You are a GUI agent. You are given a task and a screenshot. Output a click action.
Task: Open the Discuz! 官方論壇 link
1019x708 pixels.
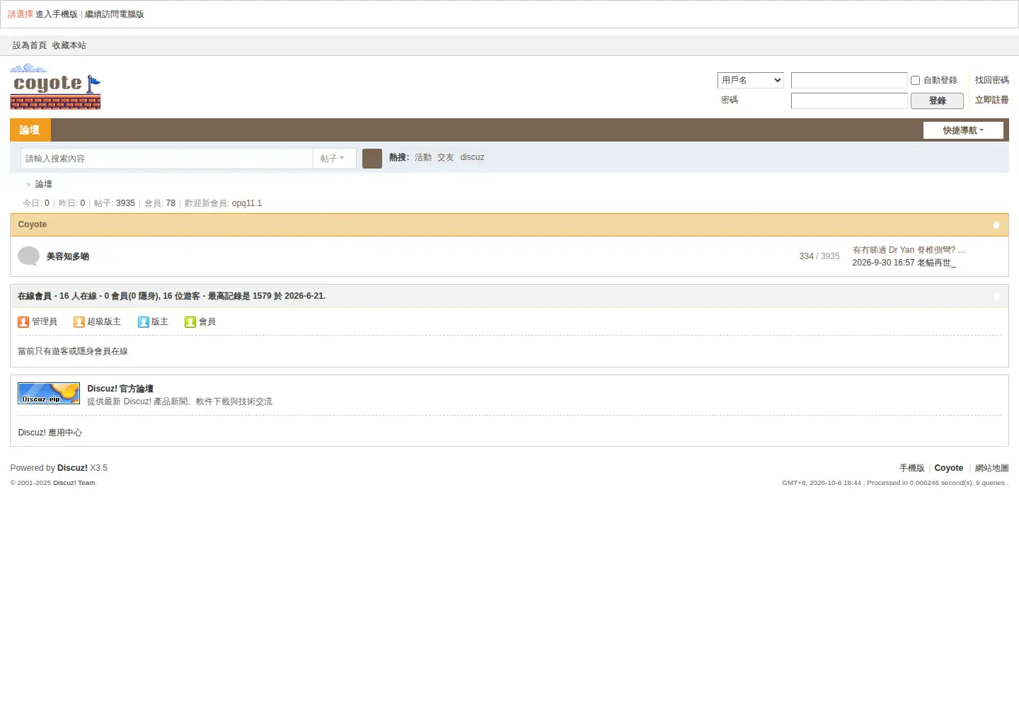coord(120,389)
